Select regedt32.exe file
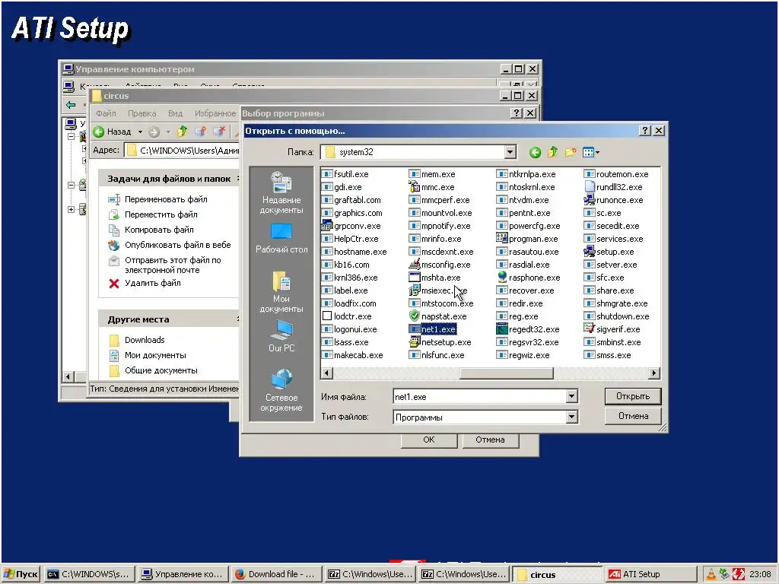The image size is (779, 584). point(528,329)
